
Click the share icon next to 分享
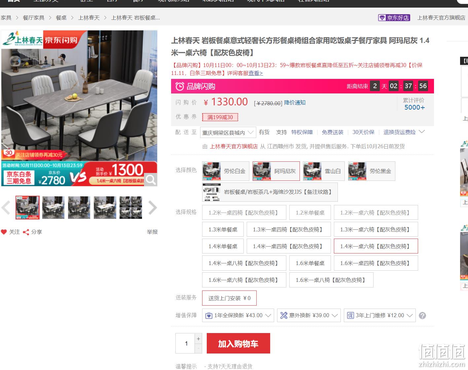click(x=26, y=232)
